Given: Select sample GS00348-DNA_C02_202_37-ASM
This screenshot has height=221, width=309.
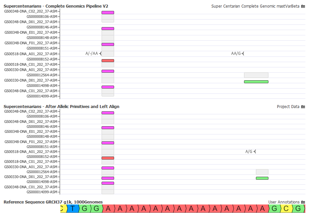Looking at the screenshot, I should tap(31, 11).
